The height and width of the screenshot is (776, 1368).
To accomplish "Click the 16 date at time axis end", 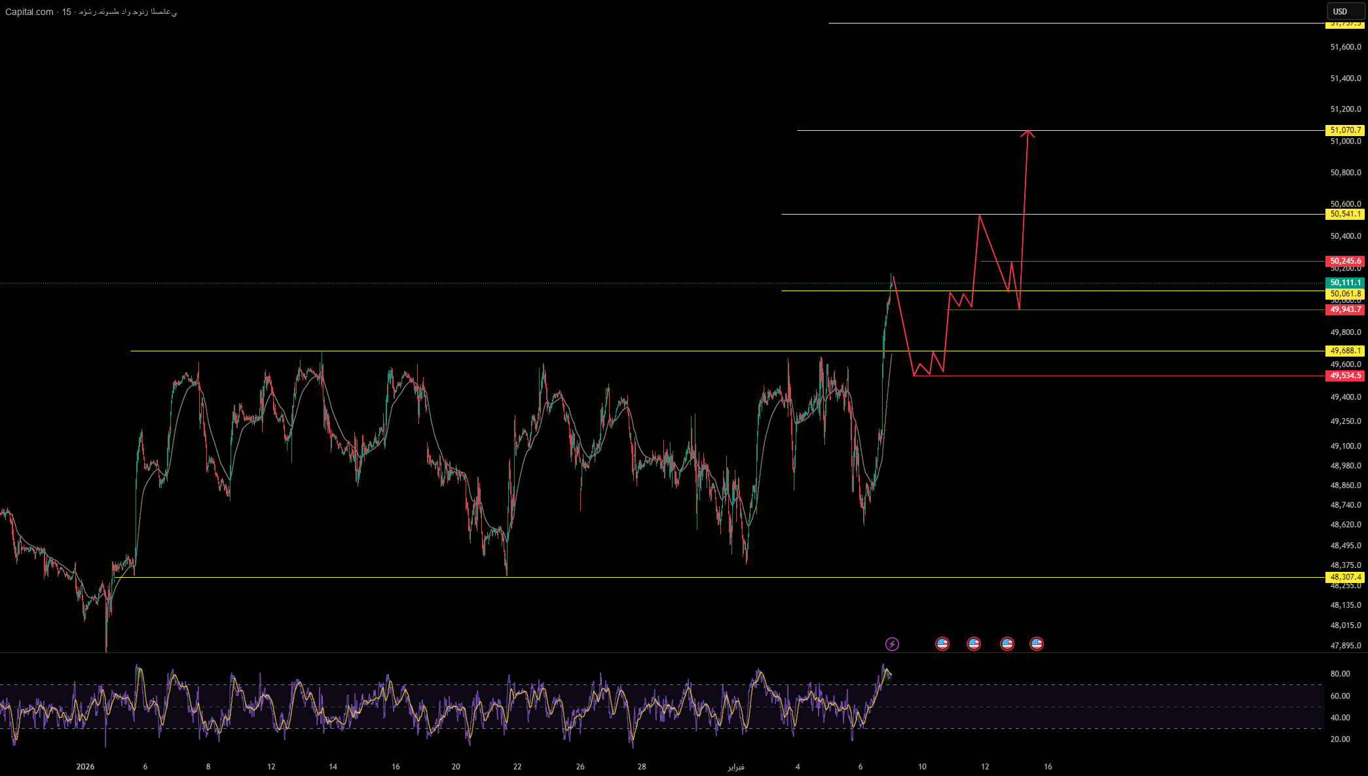I will [1048, 767].
